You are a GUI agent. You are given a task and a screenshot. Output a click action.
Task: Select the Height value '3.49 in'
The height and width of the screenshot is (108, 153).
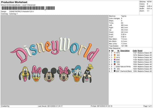pos(149,6)
